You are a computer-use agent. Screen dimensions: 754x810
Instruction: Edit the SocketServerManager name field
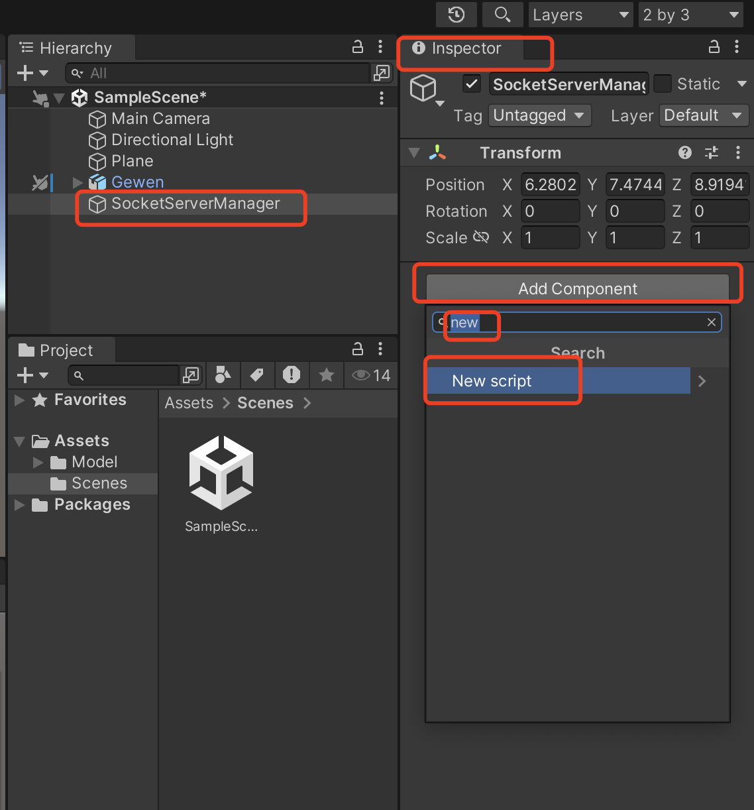pos(568,84)
